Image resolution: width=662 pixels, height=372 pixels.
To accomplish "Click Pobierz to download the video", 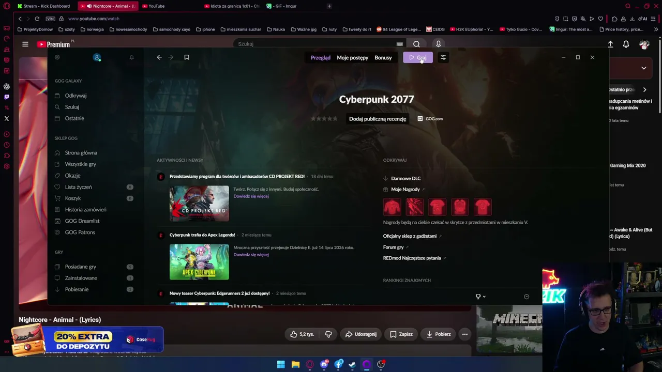I will 439,334.
